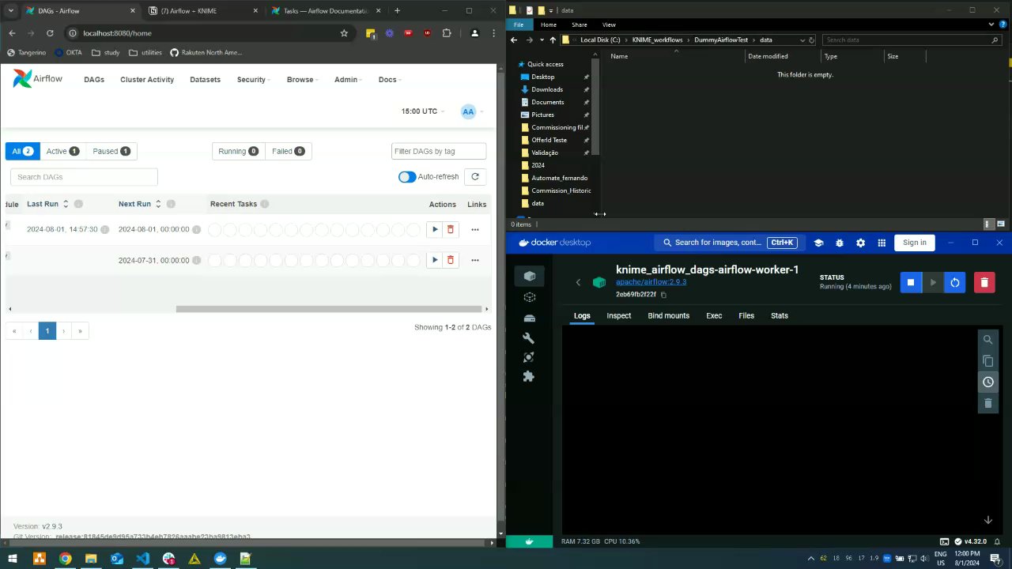Select the Paused DAGs filter
Screen dimensions: 1012x569
click(111, 151)
